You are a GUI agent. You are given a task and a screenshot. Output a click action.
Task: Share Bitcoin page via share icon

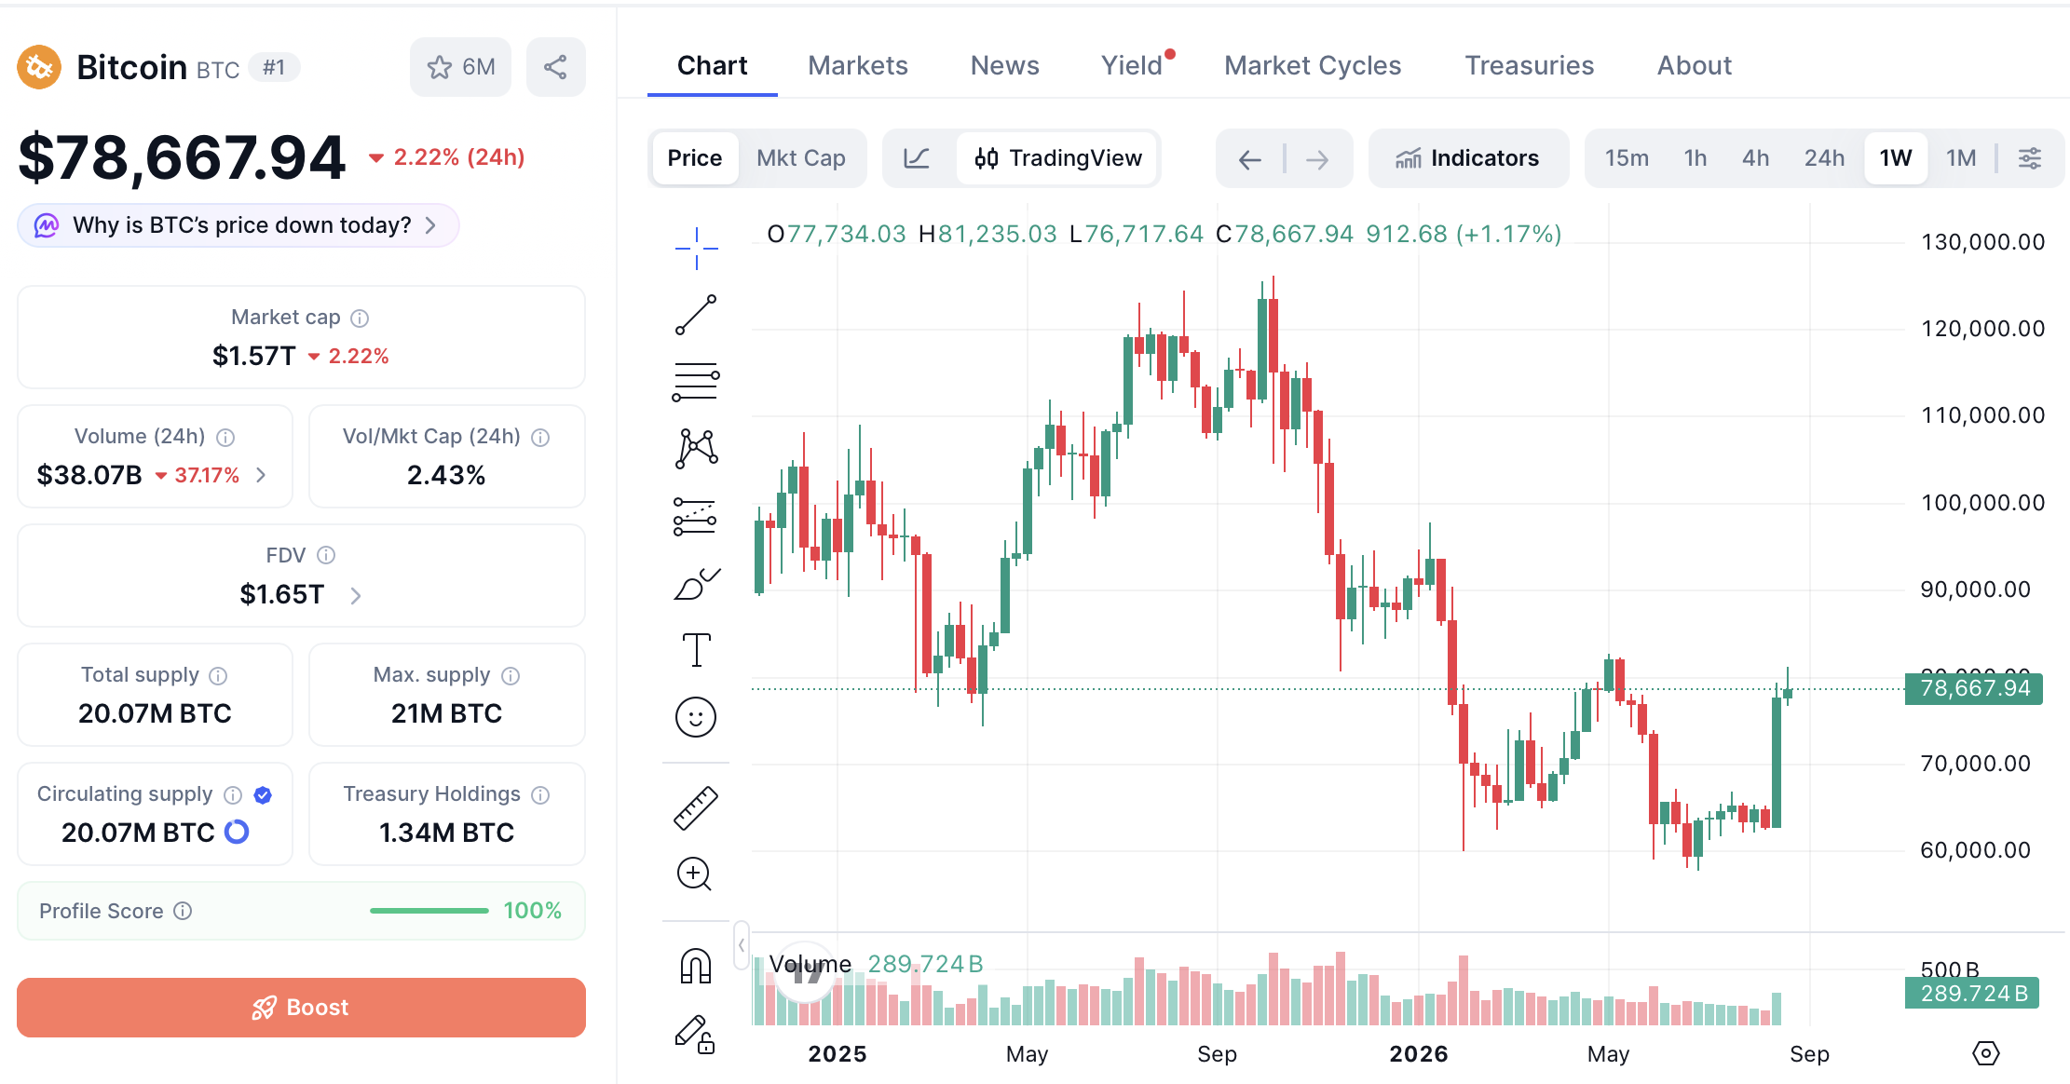[x=555, y=67]
